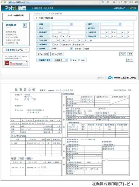The height and width of the screenshot is (187, 139).
Task: Select 女 for 性別
Action: click(x=68, y=36)
